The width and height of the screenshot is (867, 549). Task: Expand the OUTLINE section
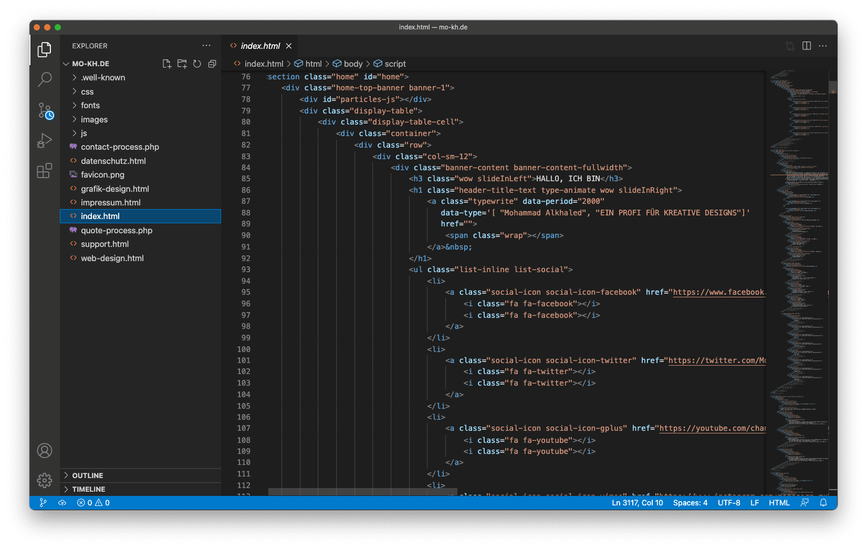pyautogui.click(x=140, y=475)
